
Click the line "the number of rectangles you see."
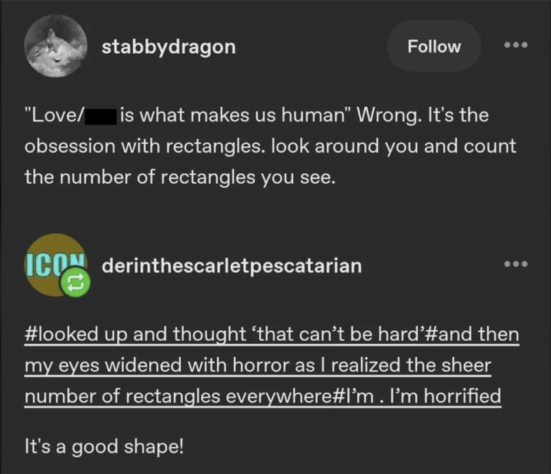180,177
